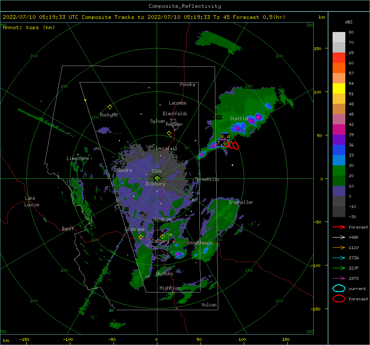Screen dimensions: 370x345
Task: Click the Okotoks town label
Action: click(164, 274)
